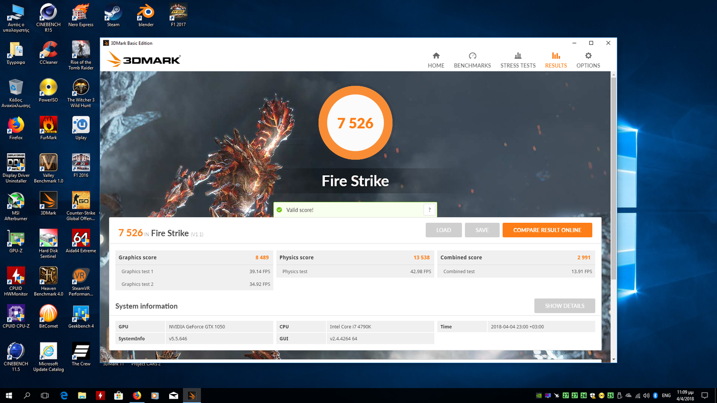717x403 pixels.
Task: Select the SteamVR Performance icon
Action: pyautogui.click(x=81, y=282)
